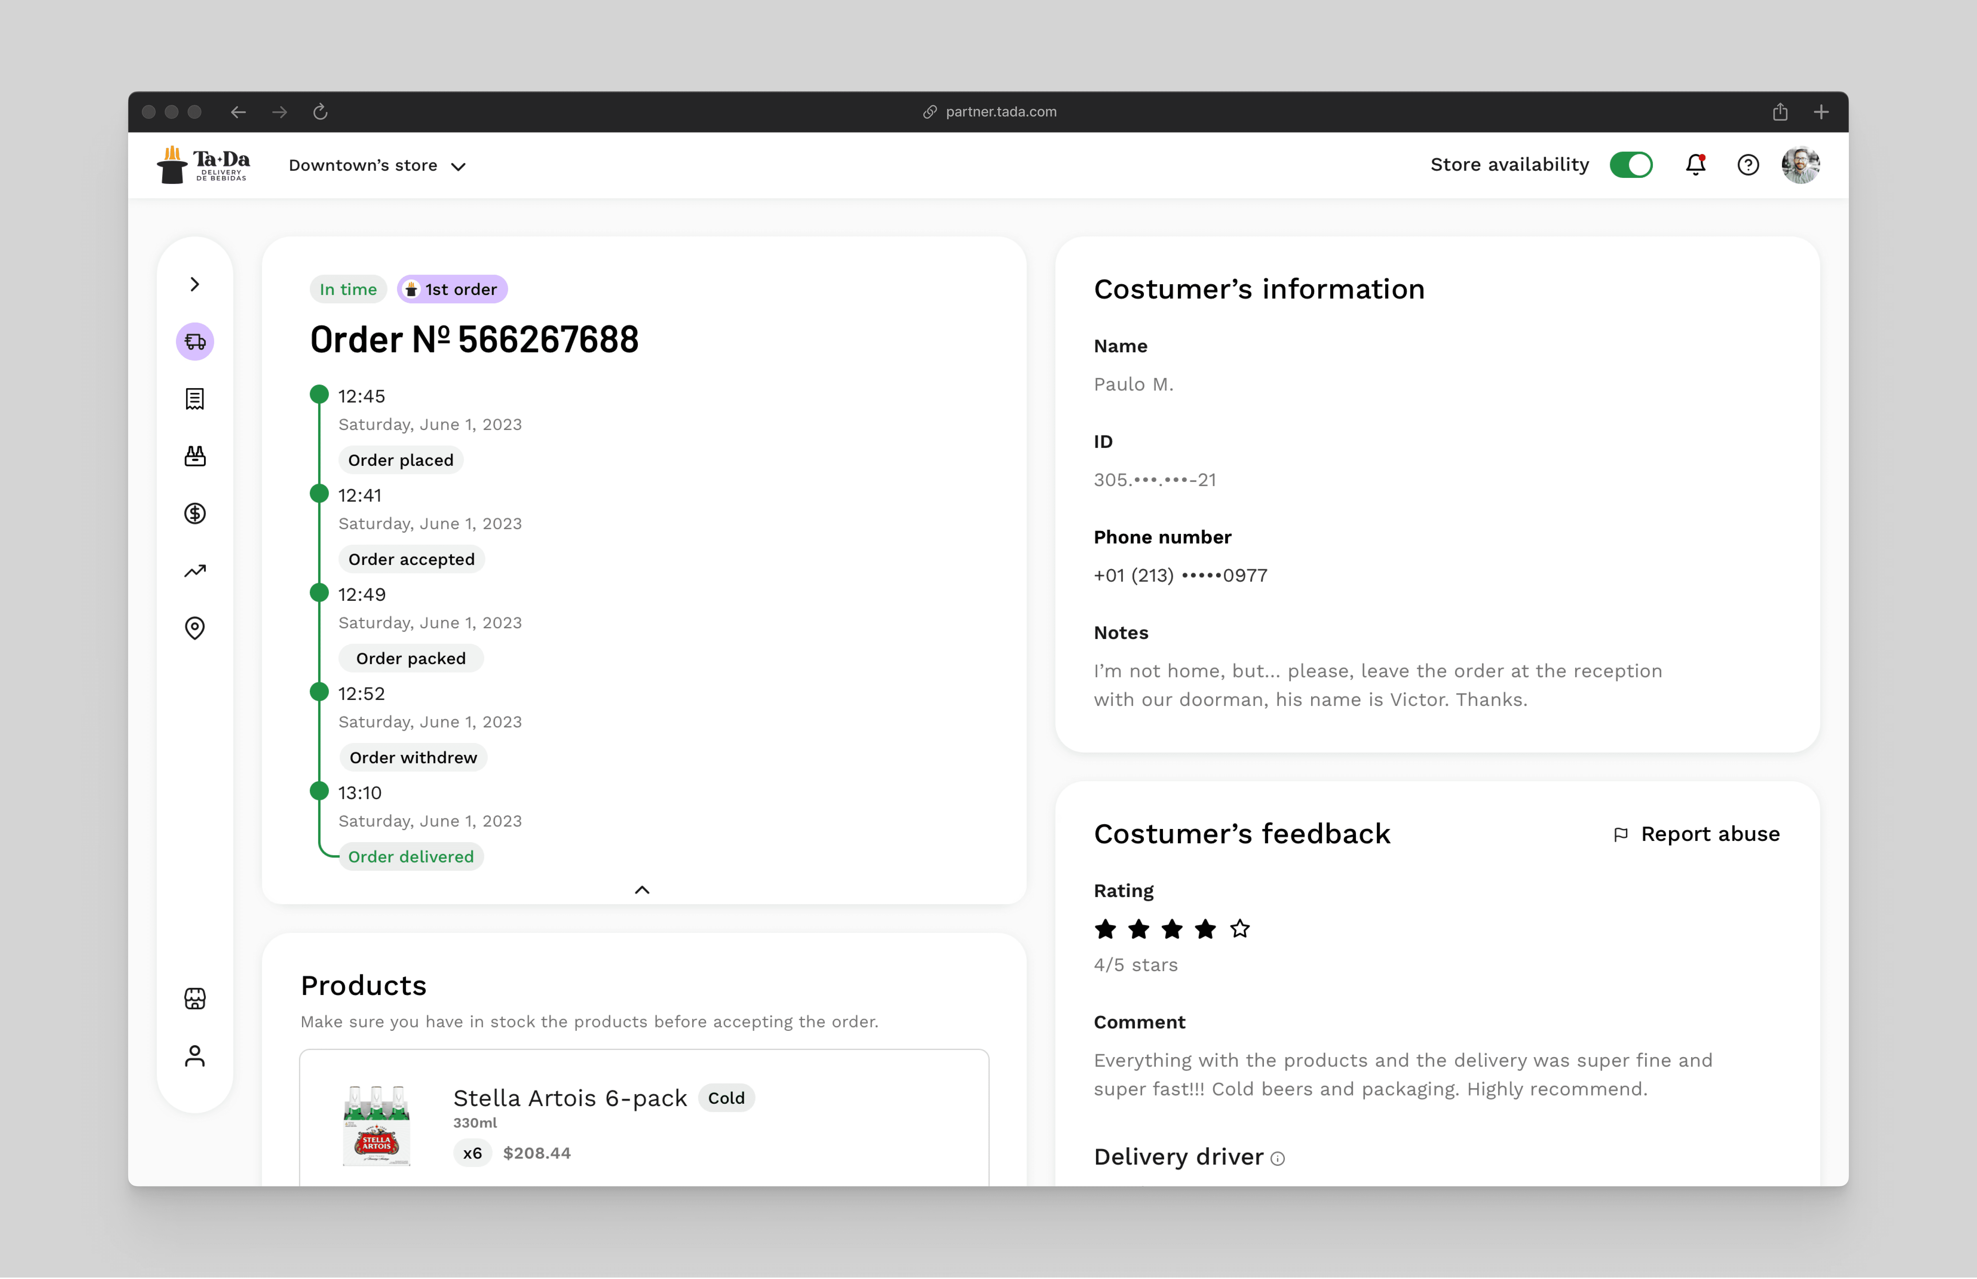
Task: Open the trending analytics icon in sidebar
Action: [194, 570]
